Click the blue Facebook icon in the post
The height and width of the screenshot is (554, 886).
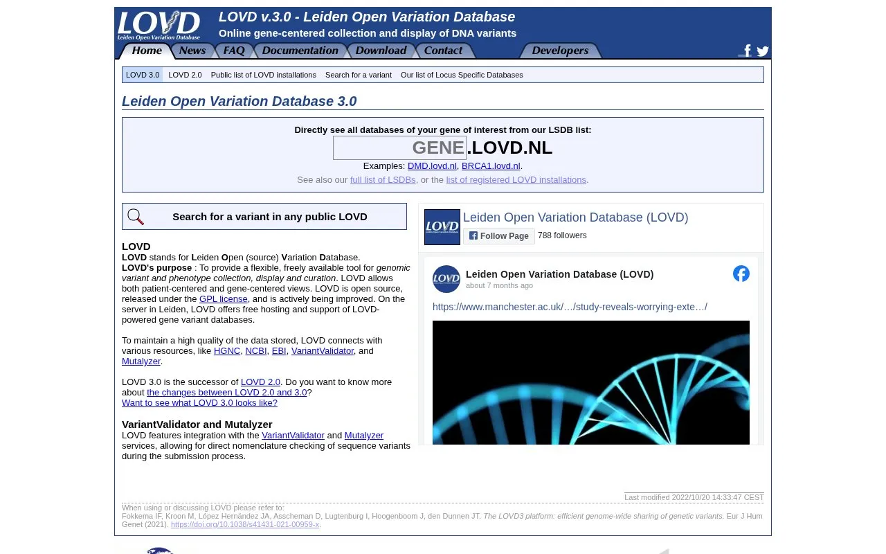coord(741,274)
